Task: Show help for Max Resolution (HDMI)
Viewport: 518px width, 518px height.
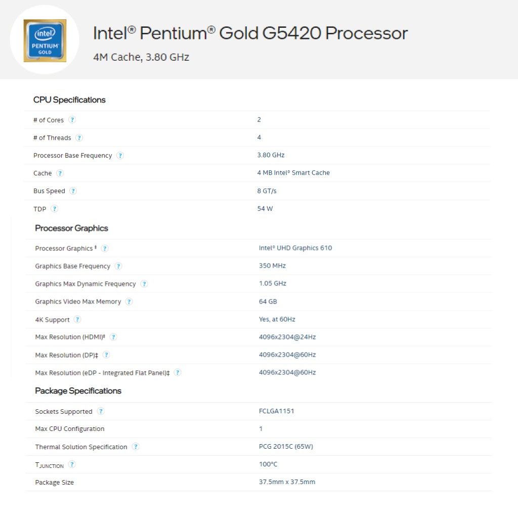Action: (x=113, y=337)
